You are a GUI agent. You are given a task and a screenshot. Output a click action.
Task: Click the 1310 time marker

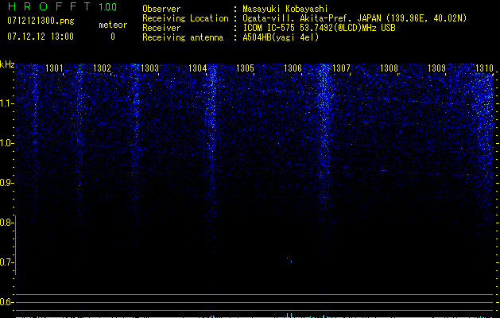pos(484,68)
